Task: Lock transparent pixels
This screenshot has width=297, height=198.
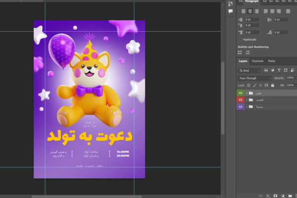Action: (x=248, y=86)
